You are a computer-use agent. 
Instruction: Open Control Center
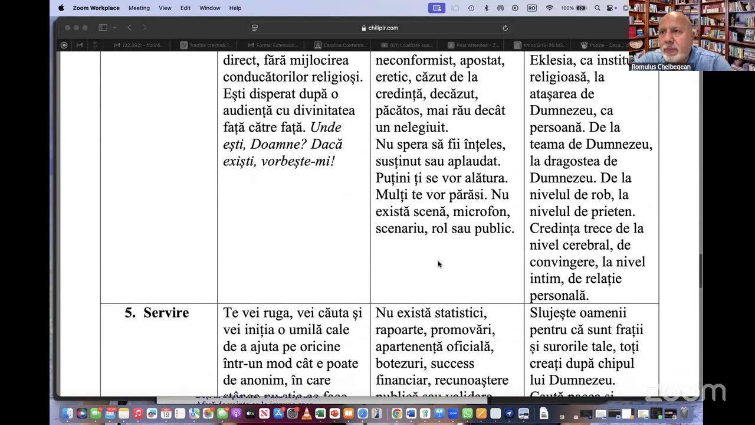click(x=610, y=8)
